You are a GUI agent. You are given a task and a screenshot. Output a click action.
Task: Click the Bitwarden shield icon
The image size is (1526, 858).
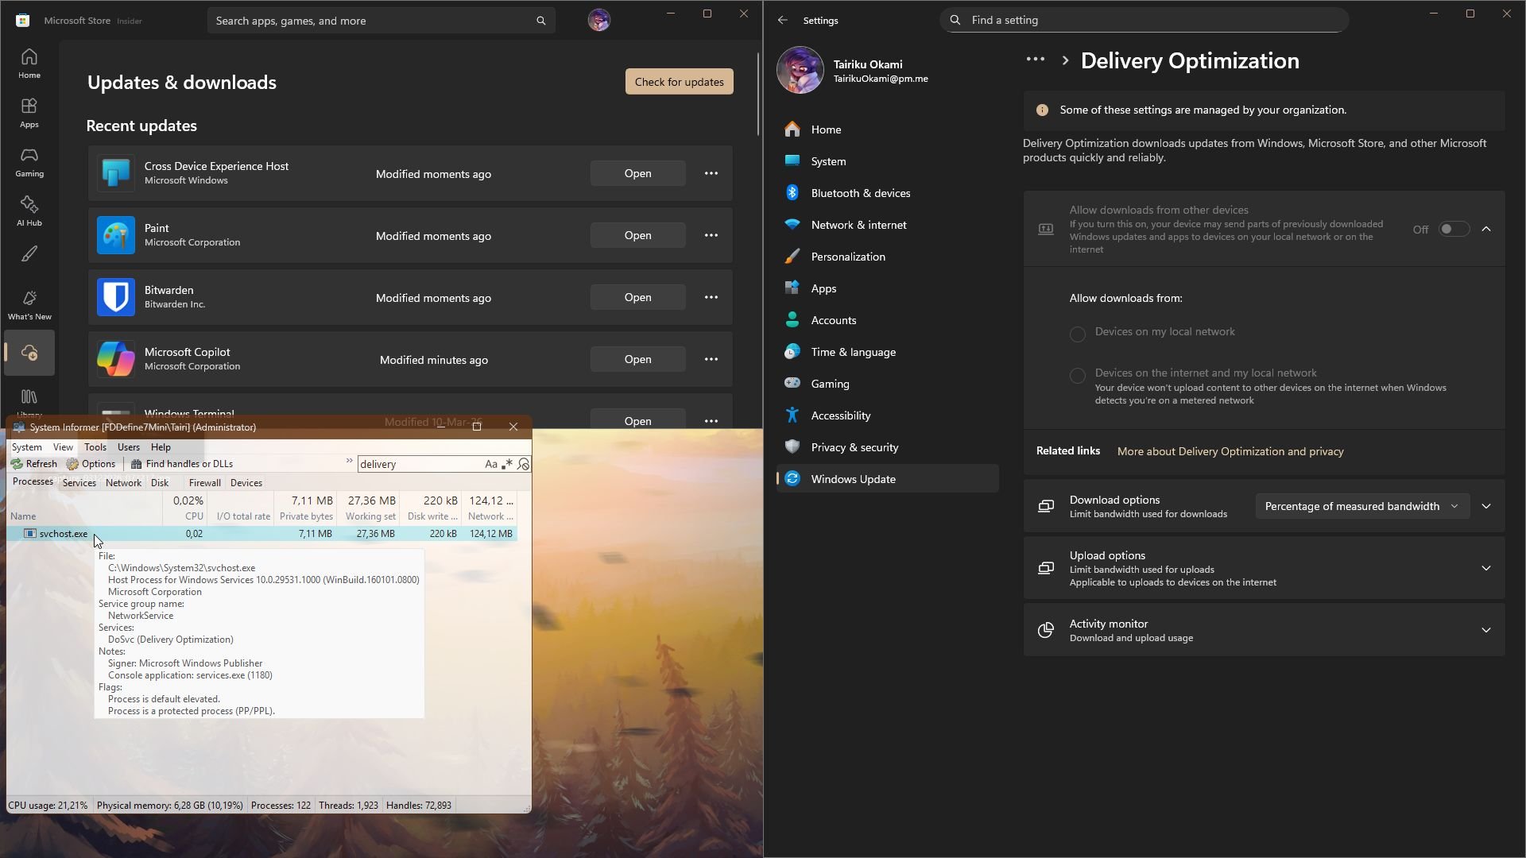(x=116, y=297)
